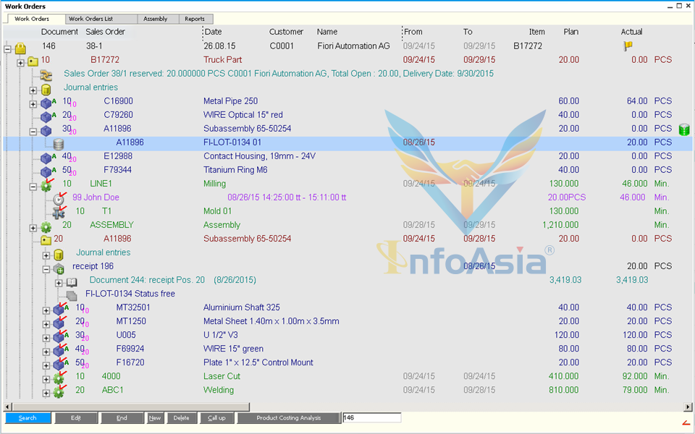Click the green gear icon for ASSEMBLY operation
The height and width of the screenshot is (434, 695).
(46, 228)
